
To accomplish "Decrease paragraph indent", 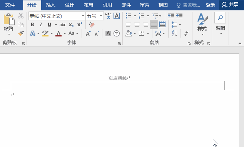I will (x=171, y=16).
